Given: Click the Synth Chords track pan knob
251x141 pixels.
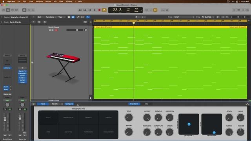Looking at the screenshot, I should coord(85,30).
